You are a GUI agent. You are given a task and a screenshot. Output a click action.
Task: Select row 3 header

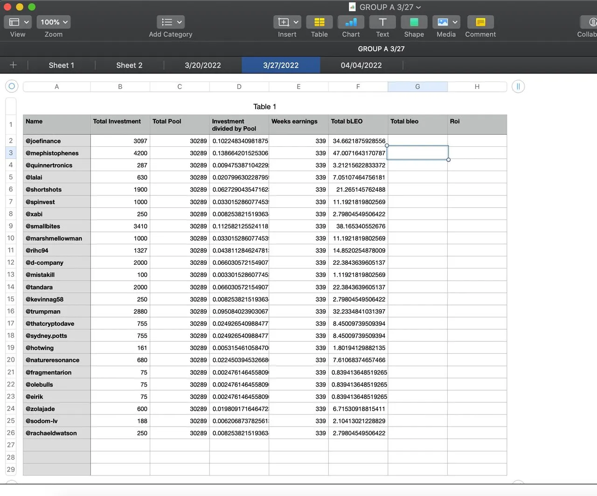(11, 153)
